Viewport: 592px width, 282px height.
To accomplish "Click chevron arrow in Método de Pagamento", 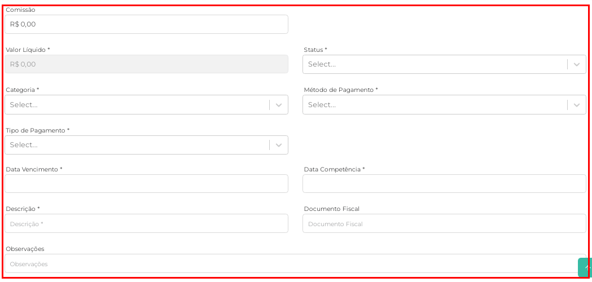I will [x=577, y=104].
